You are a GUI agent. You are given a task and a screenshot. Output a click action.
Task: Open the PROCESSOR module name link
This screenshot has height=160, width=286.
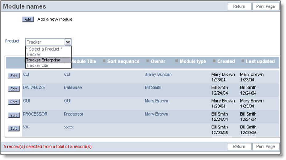35,114
